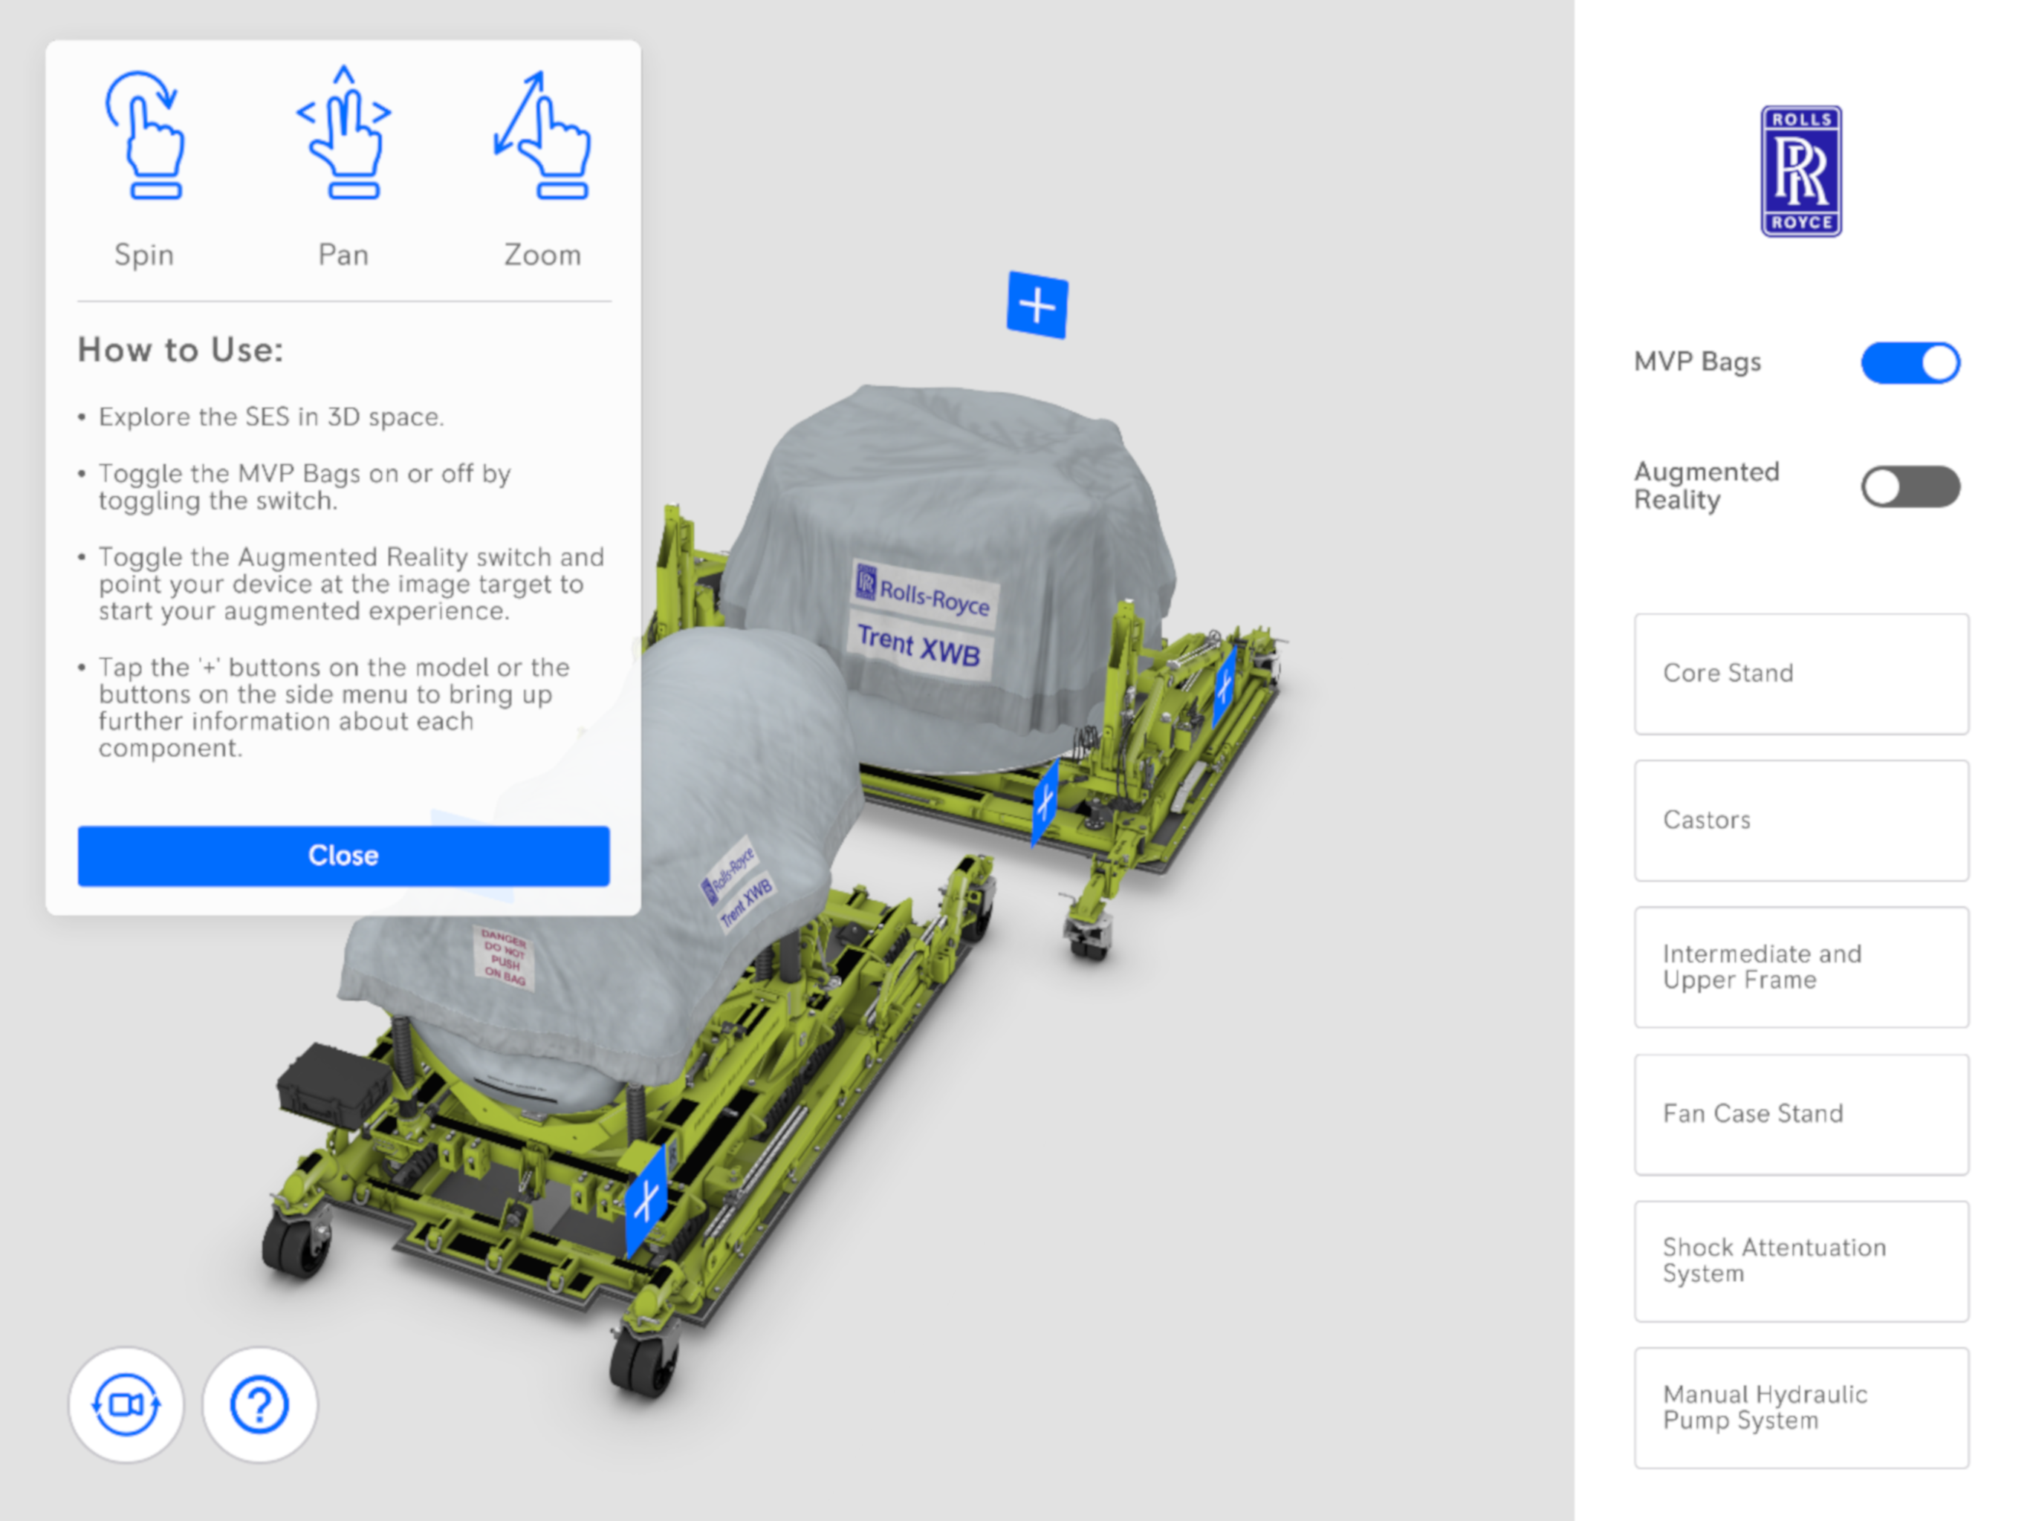Click the Trent XWB label on rear bag

[918, 645]
